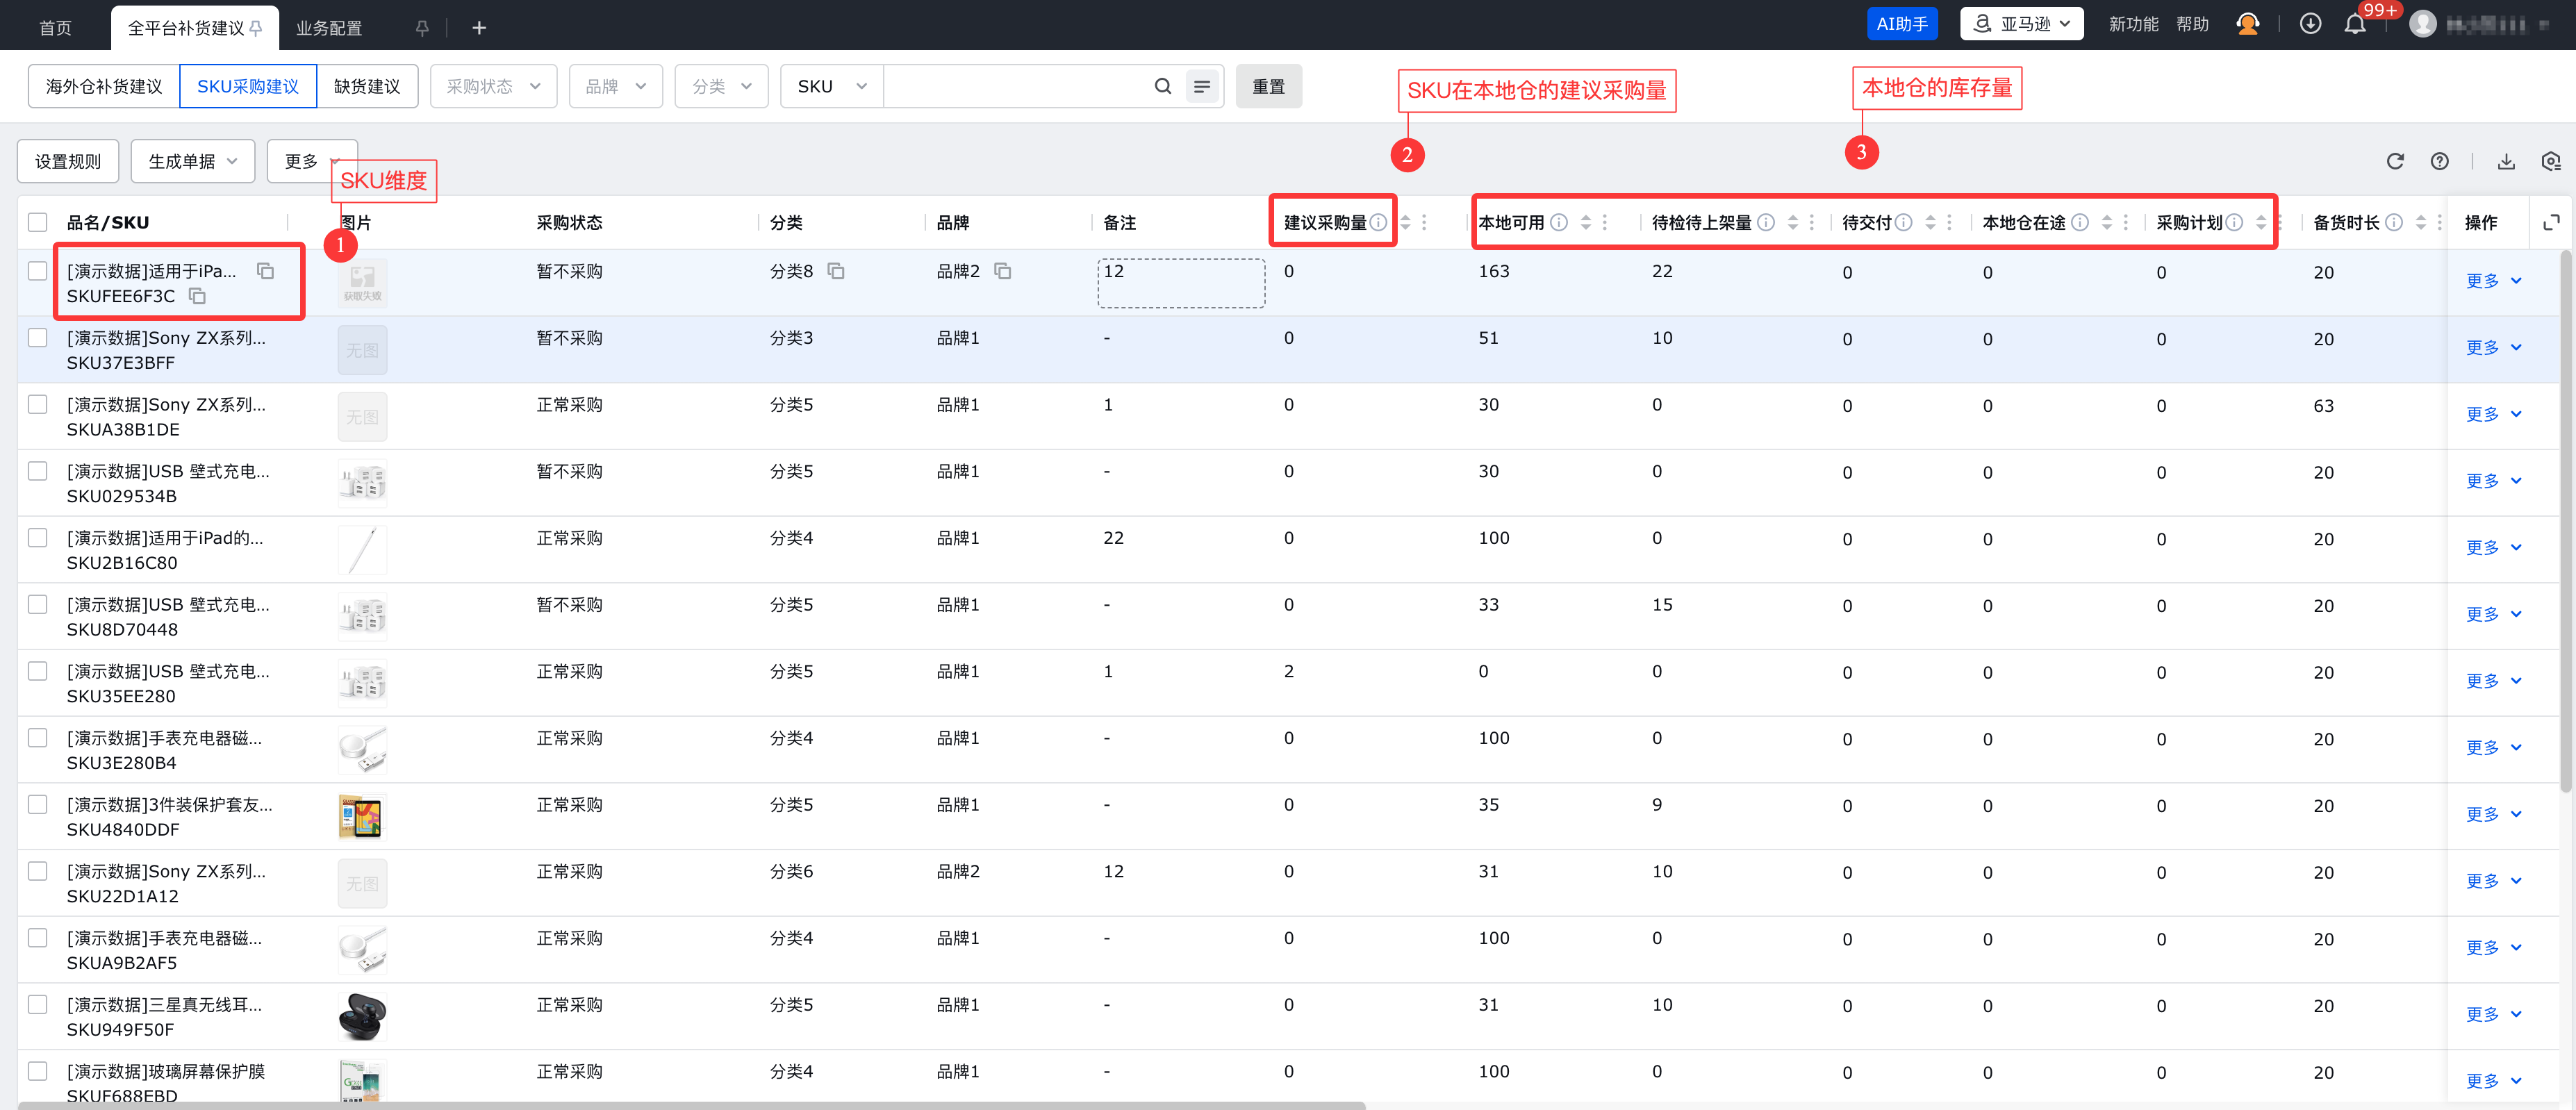Screen dimensions: 2576x1110
Task: Check the SKU37E3BFF row checkbox
Action: coord(38,338)
